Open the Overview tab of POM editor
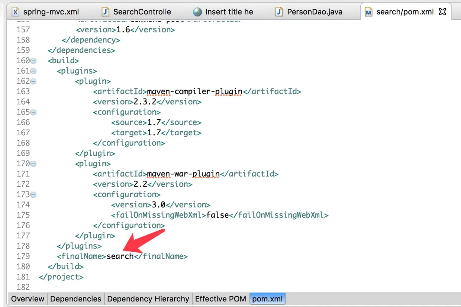The height and width of the screenshot is (307, 461). click(28, 299)
